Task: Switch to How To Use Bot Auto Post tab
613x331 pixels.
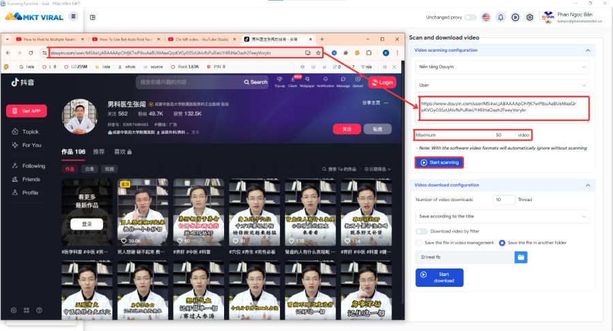Action: coord(126,39)
